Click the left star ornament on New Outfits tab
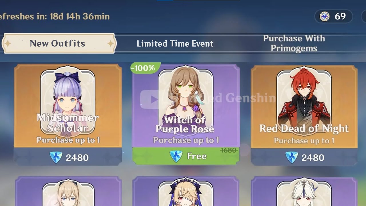 (x=7, y=44)
